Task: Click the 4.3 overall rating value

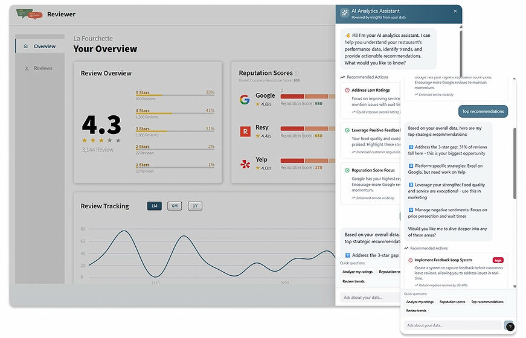Action: click(101, 125)
